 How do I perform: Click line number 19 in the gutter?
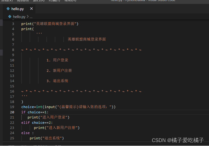(12, 107)
